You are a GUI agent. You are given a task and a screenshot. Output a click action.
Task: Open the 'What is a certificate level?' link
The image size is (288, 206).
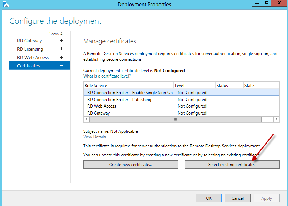click(x=107, y=76)
